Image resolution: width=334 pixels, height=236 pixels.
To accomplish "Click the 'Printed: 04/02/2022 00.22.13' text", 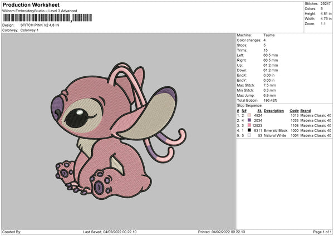I will tap(222, 232).
